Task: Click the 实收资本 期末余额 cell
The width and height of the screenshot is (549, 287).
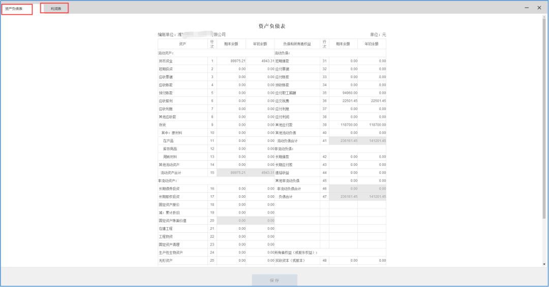Action: point(343,261)
